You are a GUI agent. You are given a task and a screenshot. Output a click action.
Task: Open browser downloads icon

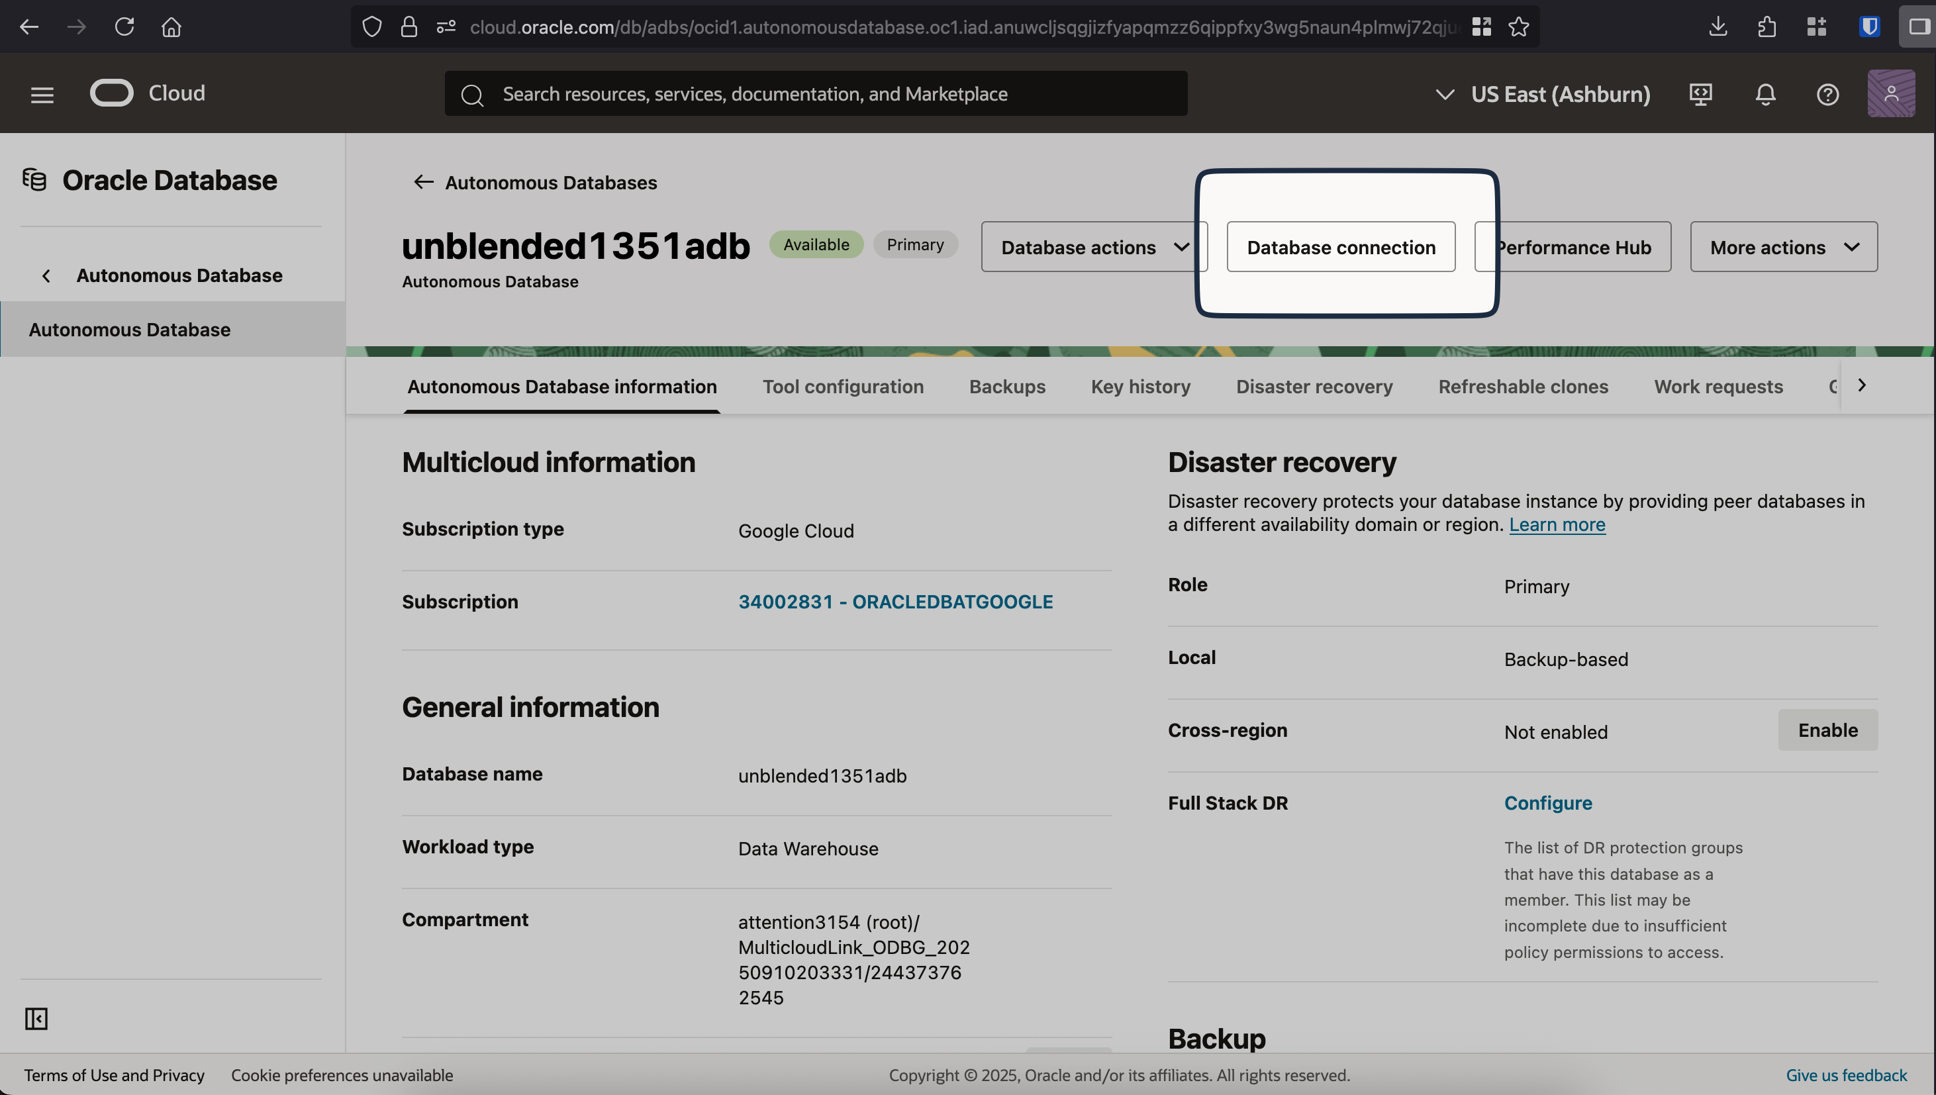(1718, 27)
